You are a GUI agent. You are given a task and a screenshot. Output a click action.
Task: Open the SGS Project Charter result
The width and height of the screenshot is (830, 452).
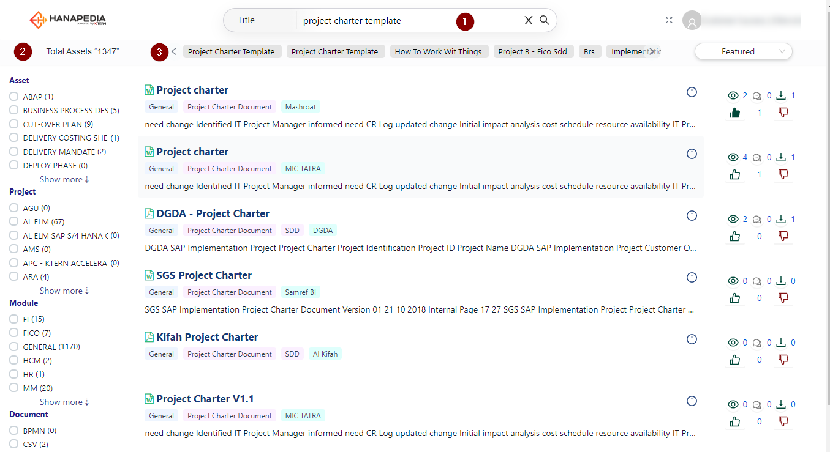coord(204,275)
